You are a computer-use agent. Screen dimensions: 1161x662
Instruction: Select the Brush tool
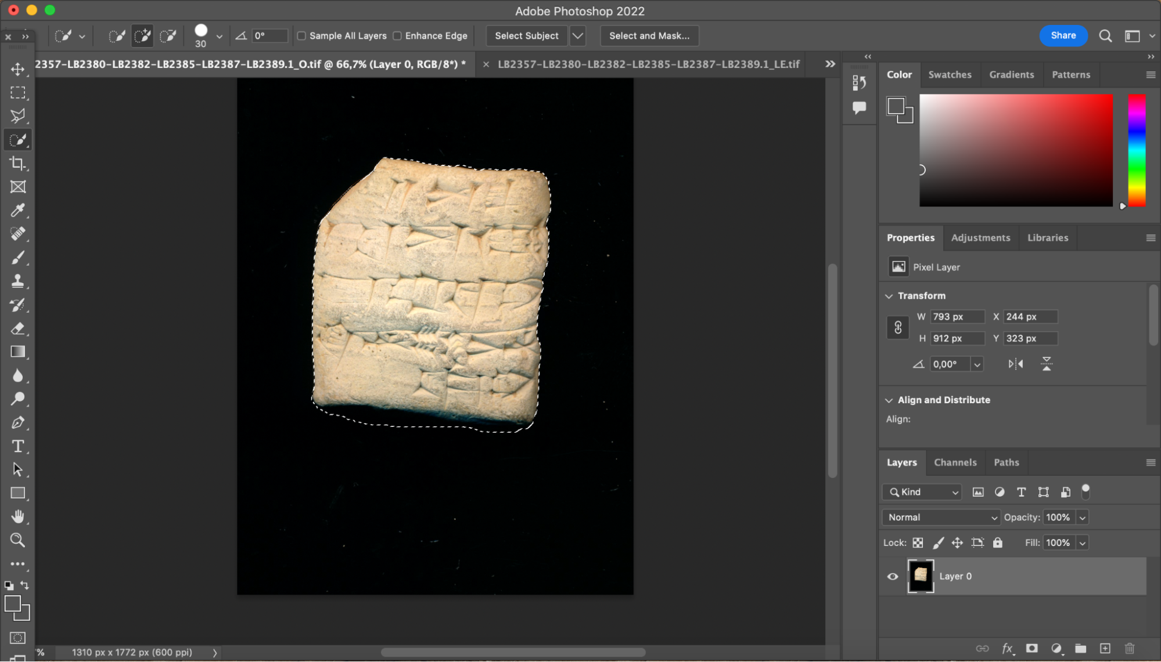click(x=18, y=258)
